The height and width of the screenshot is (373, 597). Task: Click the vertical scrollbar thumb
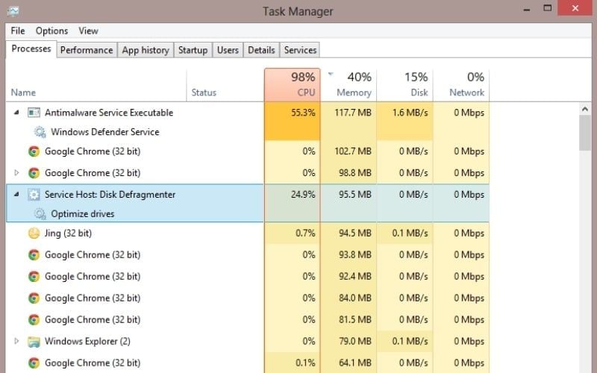click(585, 133)
